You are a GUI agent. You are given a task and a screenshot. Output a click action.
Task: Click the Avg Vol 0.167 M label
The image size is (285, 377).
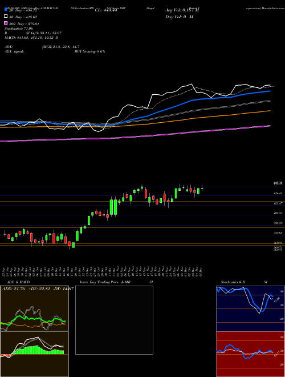182,10
